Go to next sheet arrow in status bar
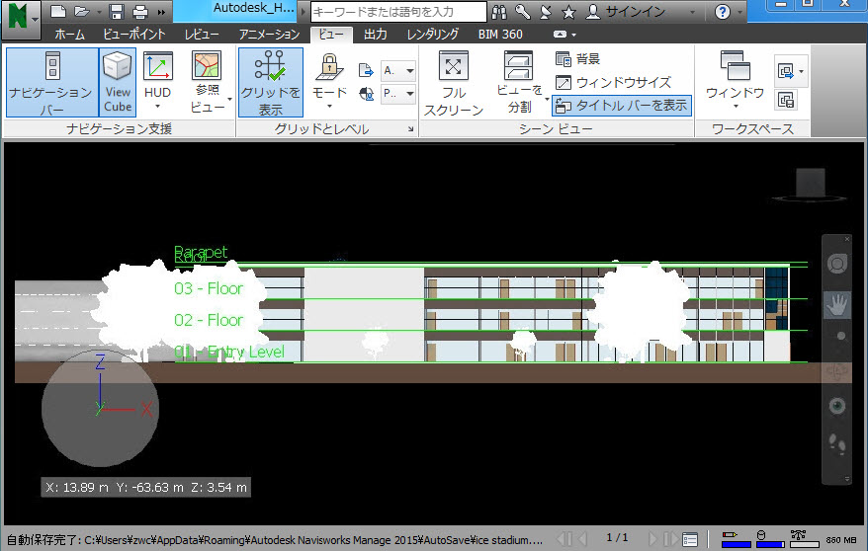Screen dimensions: 868x551 652,538
